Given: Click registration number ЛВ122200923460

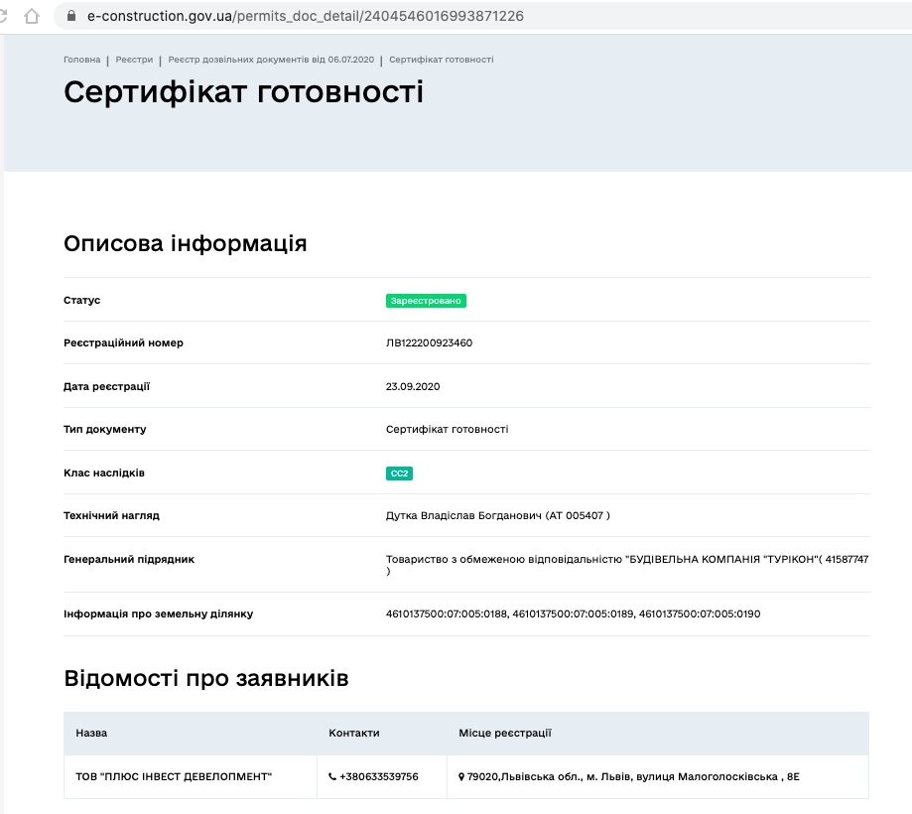Looking at the screenshot, I should (430, 343).
